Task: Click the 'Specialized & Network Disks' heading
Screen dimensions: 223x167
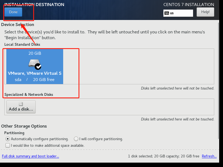Action: click(29, 94)
